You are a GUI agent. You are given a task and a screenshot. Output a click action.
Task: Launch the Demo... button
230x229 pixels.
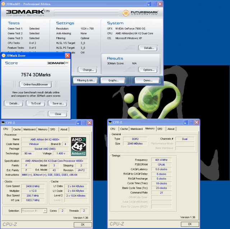pyautogui.click(x=148, y=80)
